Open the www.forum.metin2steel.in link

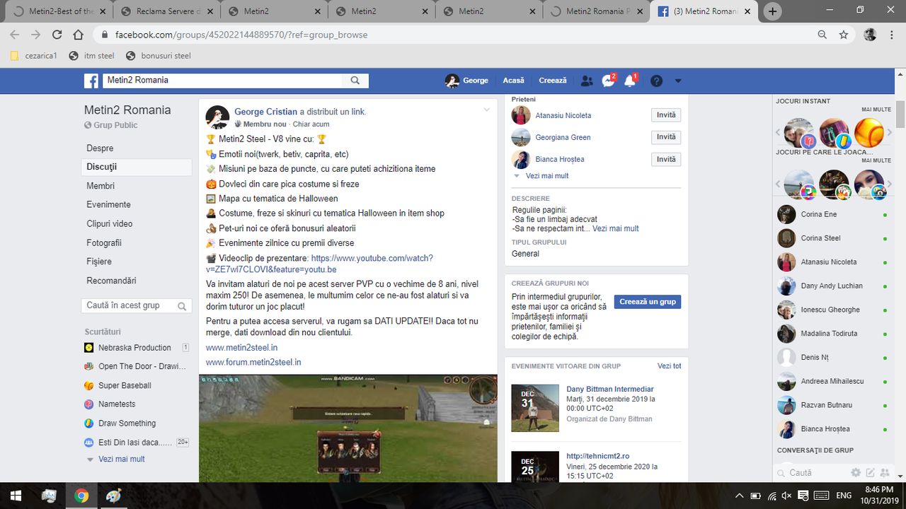[253, 363]
